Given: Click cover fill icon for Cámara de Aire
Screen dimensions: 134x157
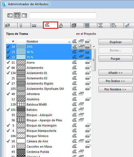Looking at the screenshot, I should pos(81,141).
